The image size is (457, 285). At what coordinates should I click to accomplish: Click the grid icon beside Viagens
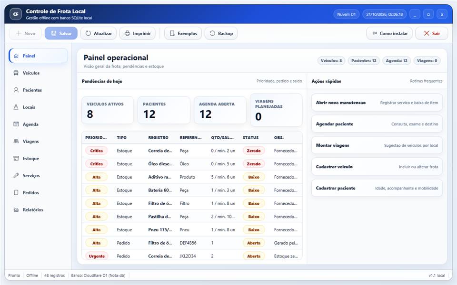pyautogui.click(x=16, y=141)
